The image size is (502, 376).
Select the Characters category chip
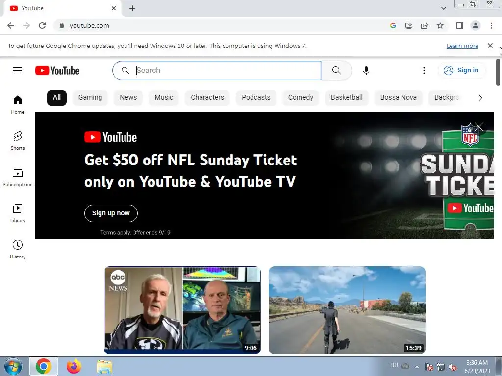pyautogui.click(x=207, y=98)
